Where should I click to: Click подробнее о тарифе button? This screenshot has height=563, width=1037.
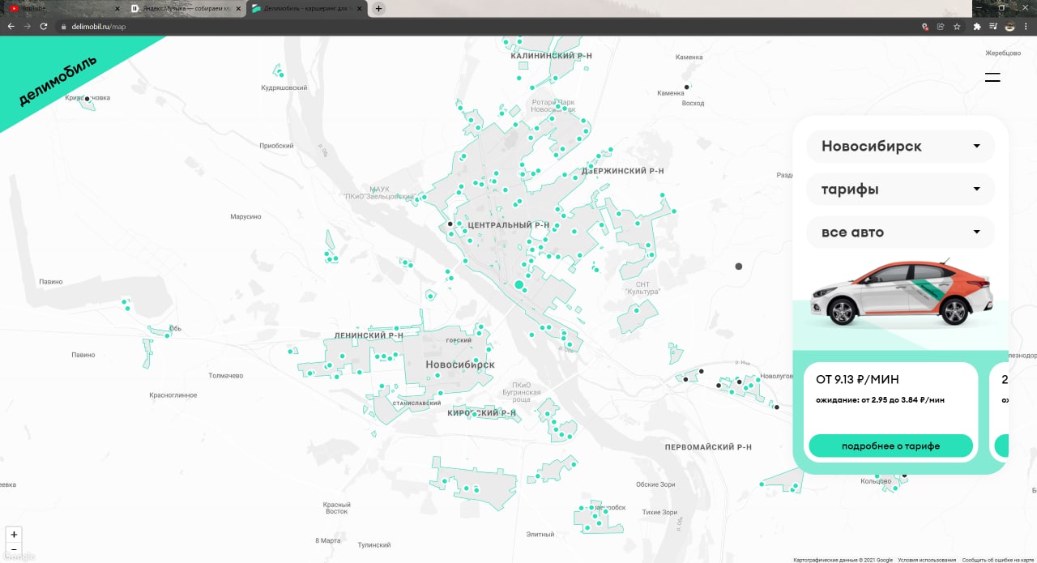pos(890,446)
